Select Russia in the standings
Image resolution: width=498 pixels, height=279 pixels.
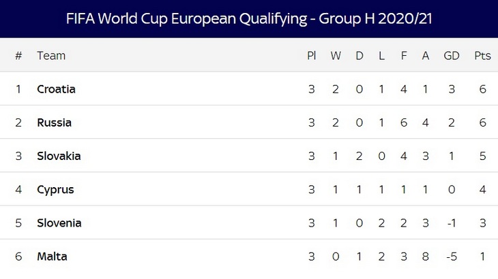click(54, 122)
